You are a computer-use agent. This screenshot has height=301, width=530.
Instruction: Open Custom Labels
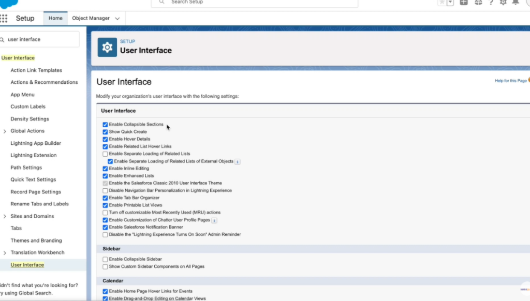[28, 107]
